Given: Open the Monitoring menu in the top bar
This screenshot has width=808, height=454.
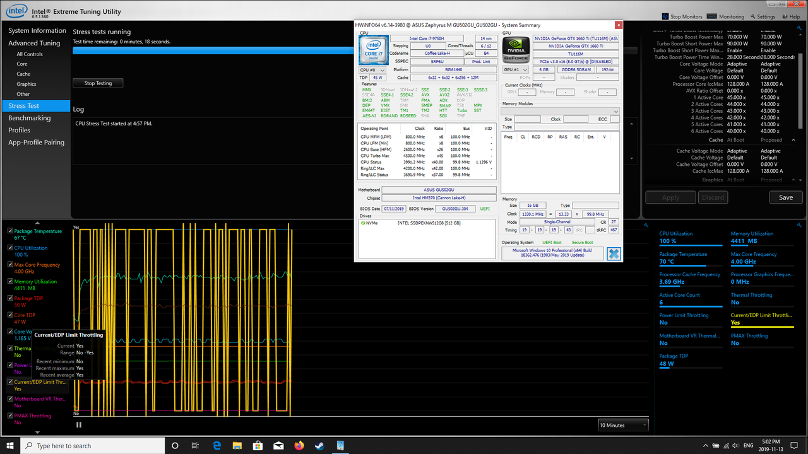Looking at the screenshot, I should 726,16.
